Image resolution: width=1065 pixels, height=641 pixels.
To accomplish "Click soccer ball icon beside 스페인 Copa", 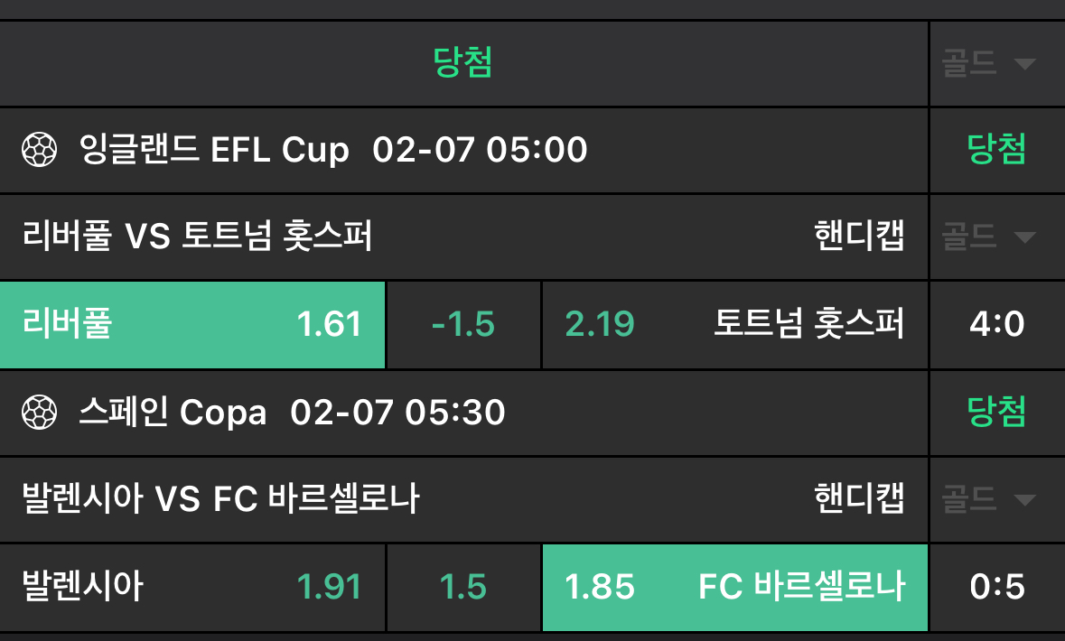I will click(x=39, y=413).
